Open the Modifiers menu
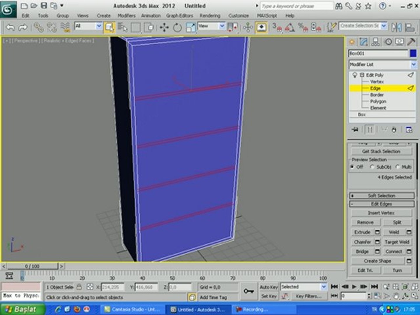This screenshot has width=420, height=315. click(x=126, y=16)
